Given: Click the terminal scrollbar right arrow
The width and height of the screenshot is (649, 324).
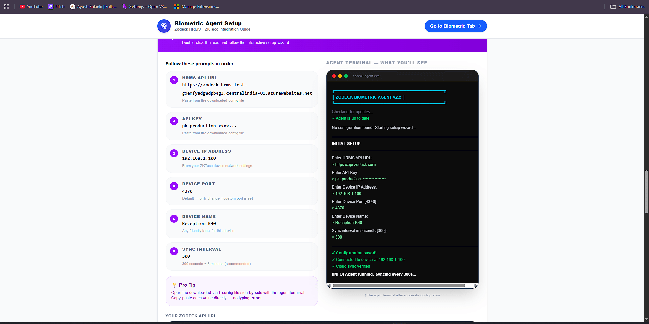Looking at the screenshot, I should pos(476,286).
